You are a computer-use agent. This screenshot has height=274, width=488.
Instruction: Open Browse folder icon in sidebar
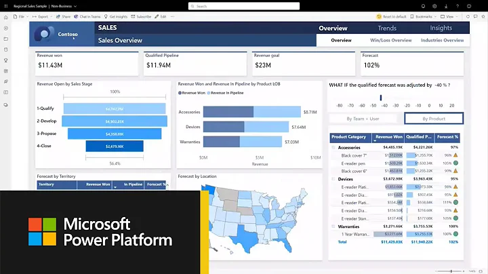[5, 39]
